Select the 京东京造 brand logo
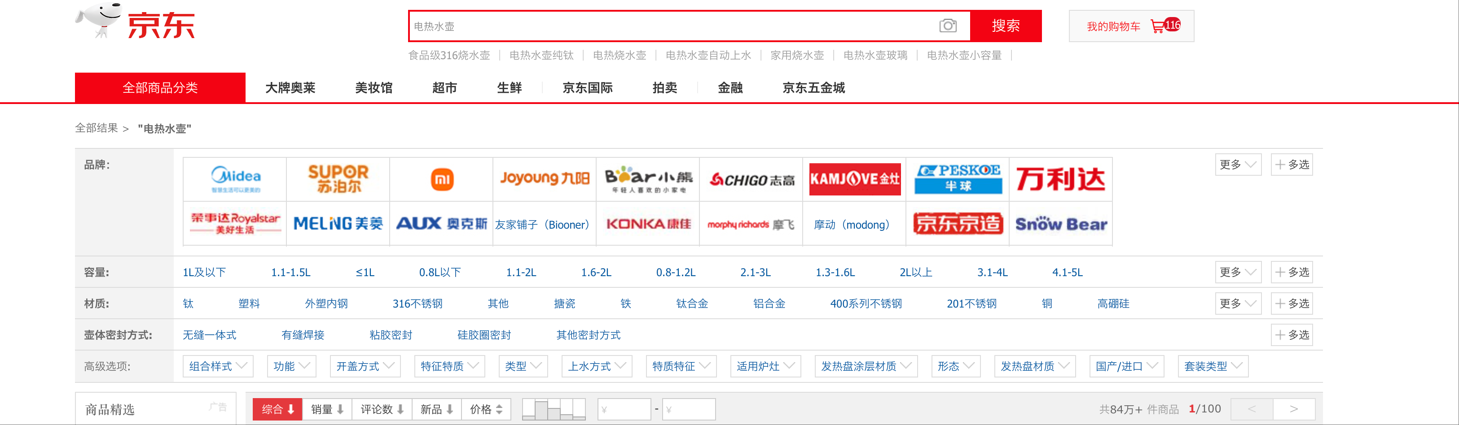The width and height of the screenshot is (1459, 425). click(x=958, y=224)
